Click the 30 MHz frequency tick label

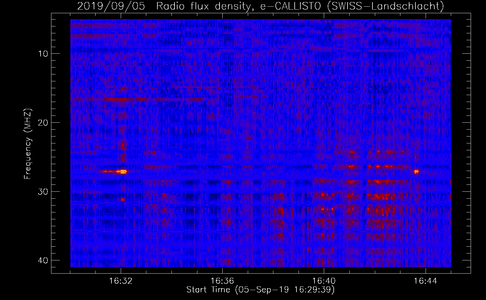pyautogui.click(x=43, y=192)
